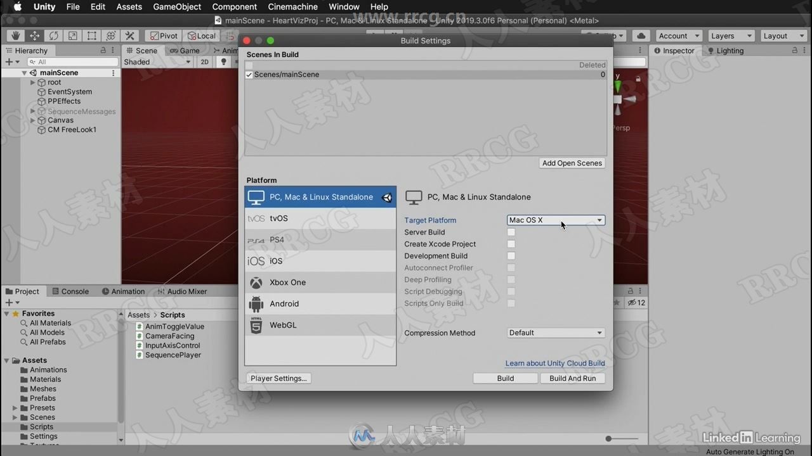Select the Android platform
Screen dimensions: 812x456
(320, 303)
